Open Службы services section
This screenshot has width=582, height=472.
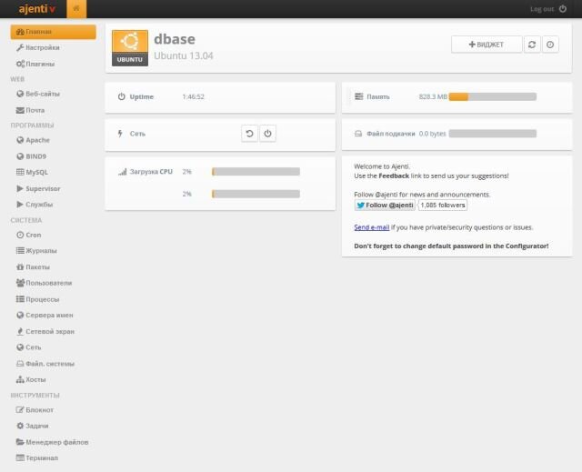35,205
